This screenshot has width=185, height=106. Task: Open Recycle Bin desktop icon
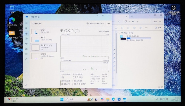pyautogui.click(x=12, y=9)
